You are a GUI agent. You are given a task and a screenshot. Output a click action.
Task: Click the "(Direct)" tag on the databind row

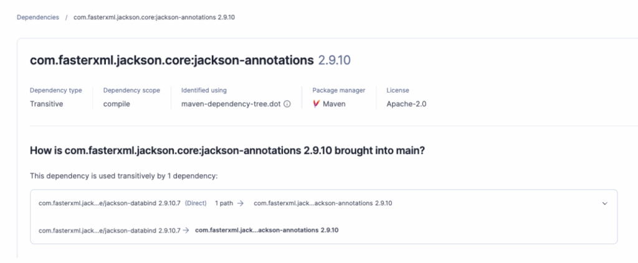pos(196,203)
